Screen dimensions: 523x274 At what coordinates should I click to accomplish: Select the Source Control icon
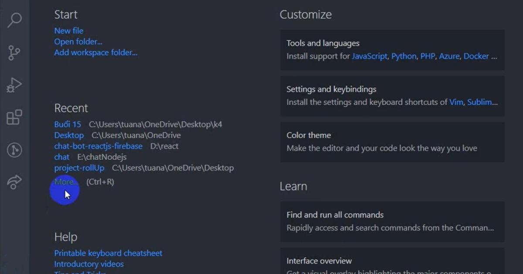(x=14, y=52)
